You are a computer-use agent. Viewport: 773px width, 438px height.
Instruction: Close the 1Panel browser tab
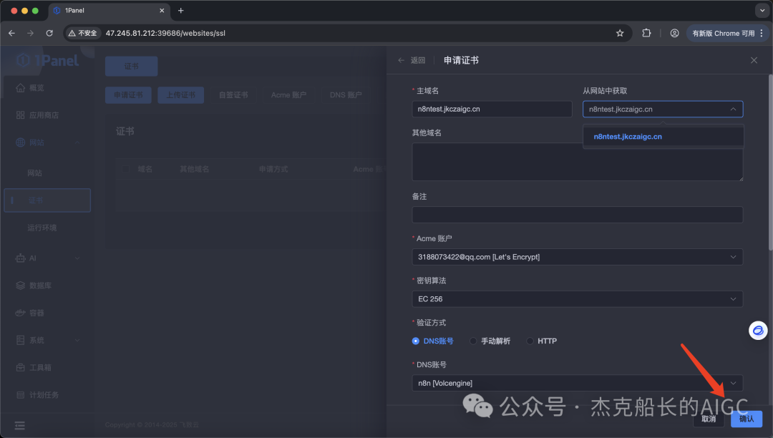tap(162, 10)
